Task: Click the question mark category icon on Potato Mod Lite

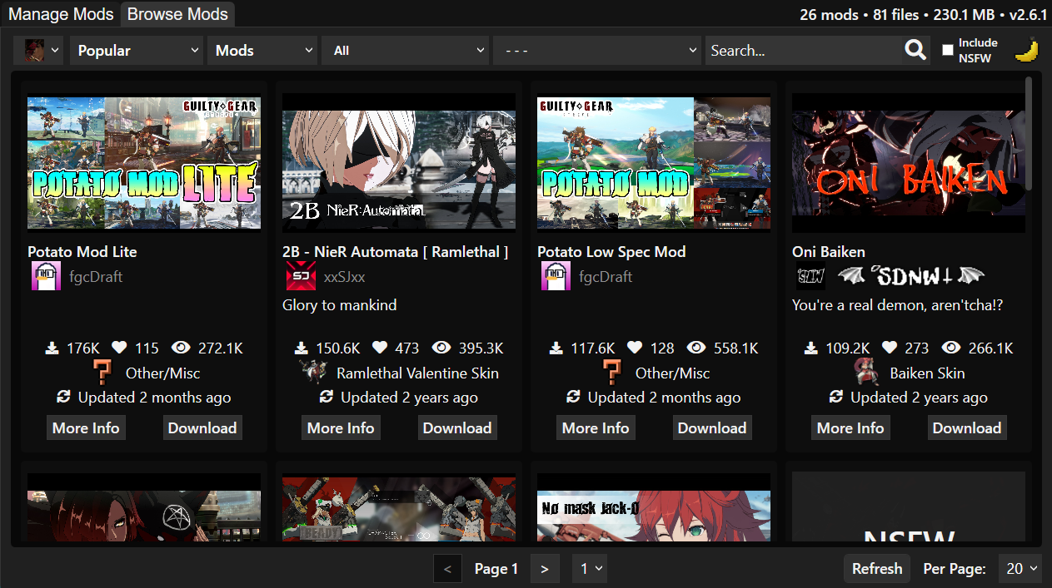Action: coord(102,373)
